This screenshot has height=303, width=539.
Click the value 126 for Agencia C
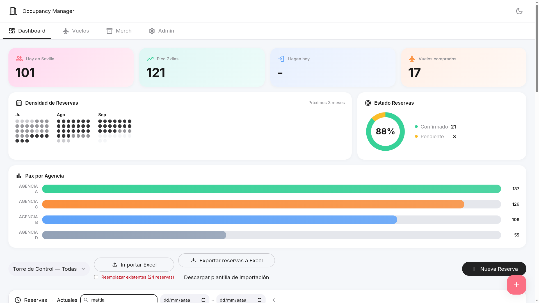[516, 204]
